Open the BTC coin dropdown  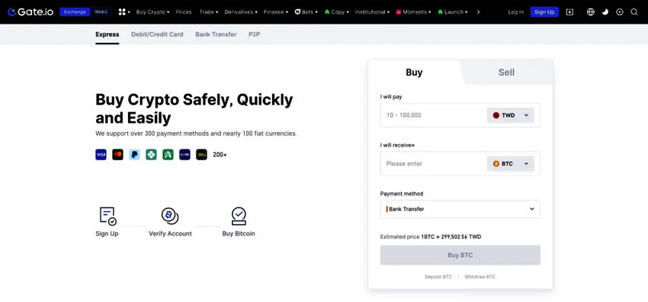[510, 164]
